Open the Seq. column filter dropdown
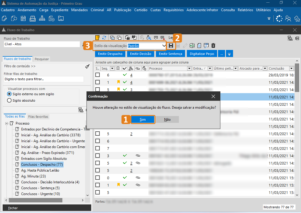This screenshot has width=301, height=213. [x=112, y=68]
